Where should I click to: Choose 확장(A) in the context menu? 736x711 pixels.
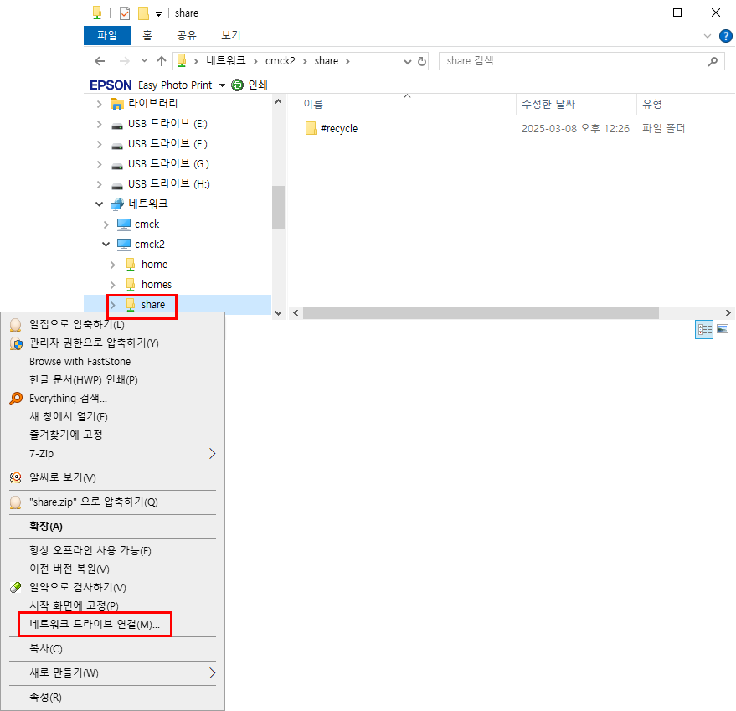[113, 527]
